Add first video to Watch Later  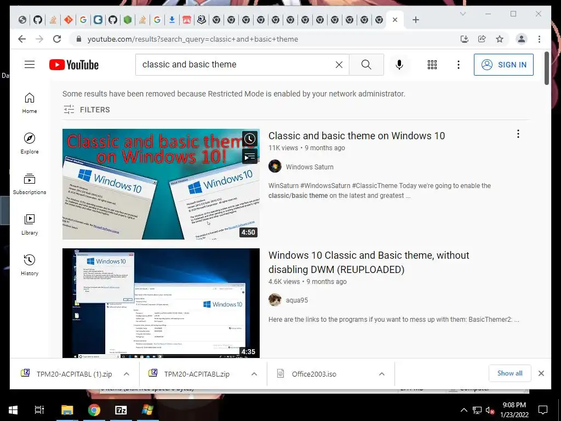point(250,139)
